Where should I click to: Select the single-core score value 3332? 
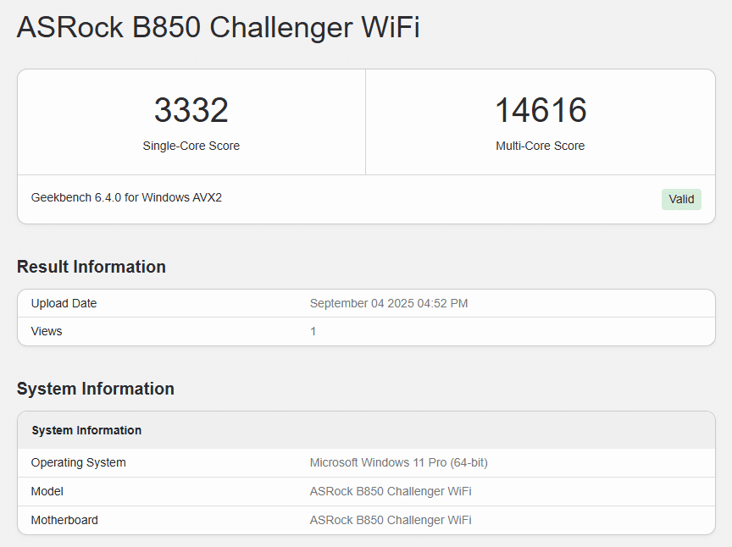click(191, 110)
